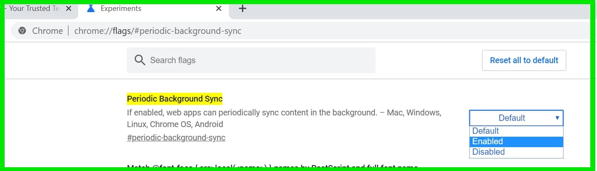
Task: Reset all to default
Action: (524, 60)
